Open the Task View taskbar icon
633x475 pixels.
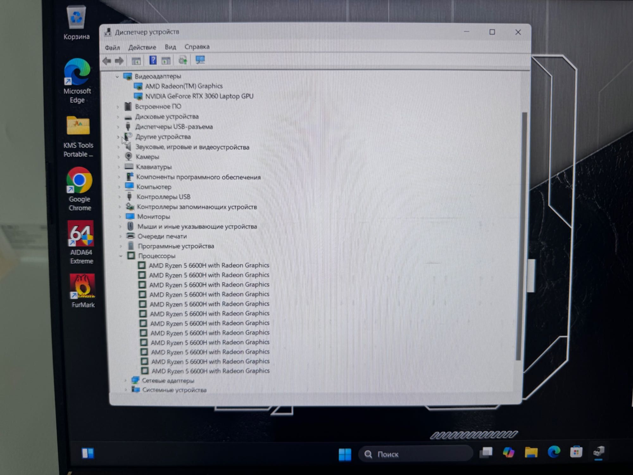coord(486,453)
